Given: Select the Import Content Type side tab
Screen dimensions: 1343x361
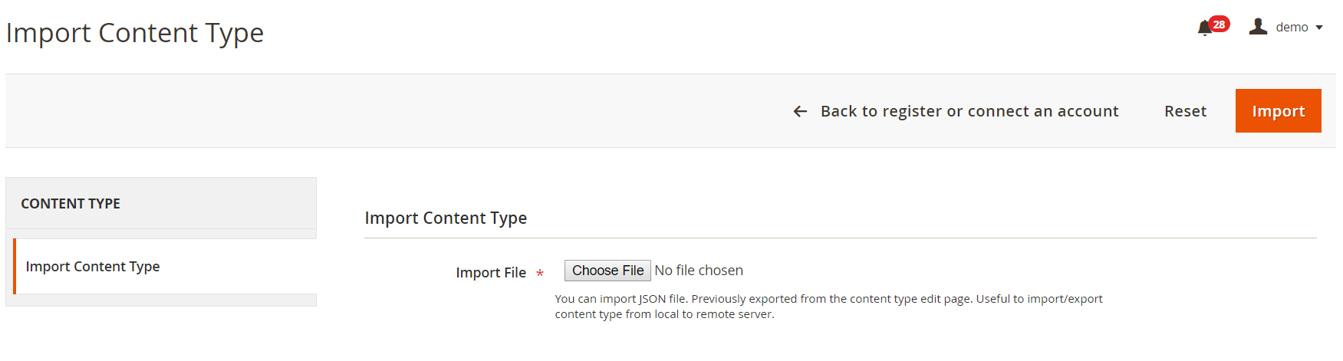Looking at the screenshot, I should point(93,267).
